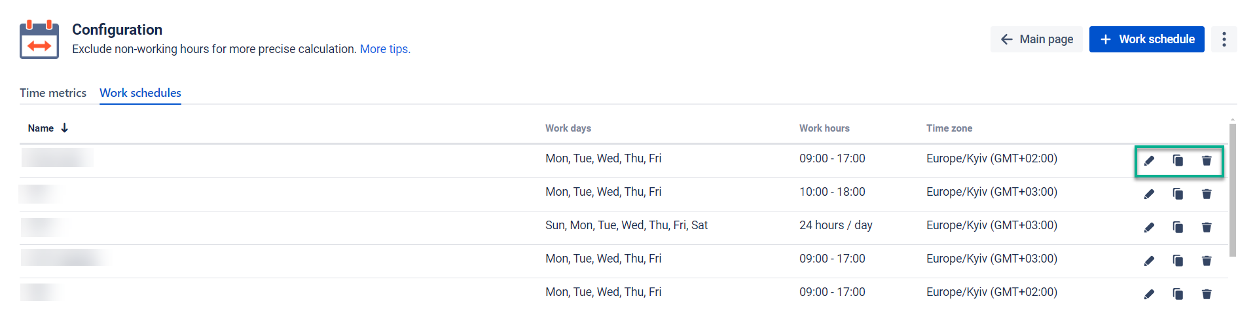Edit the 24 hours / day schedule

tap(1149, 227)
